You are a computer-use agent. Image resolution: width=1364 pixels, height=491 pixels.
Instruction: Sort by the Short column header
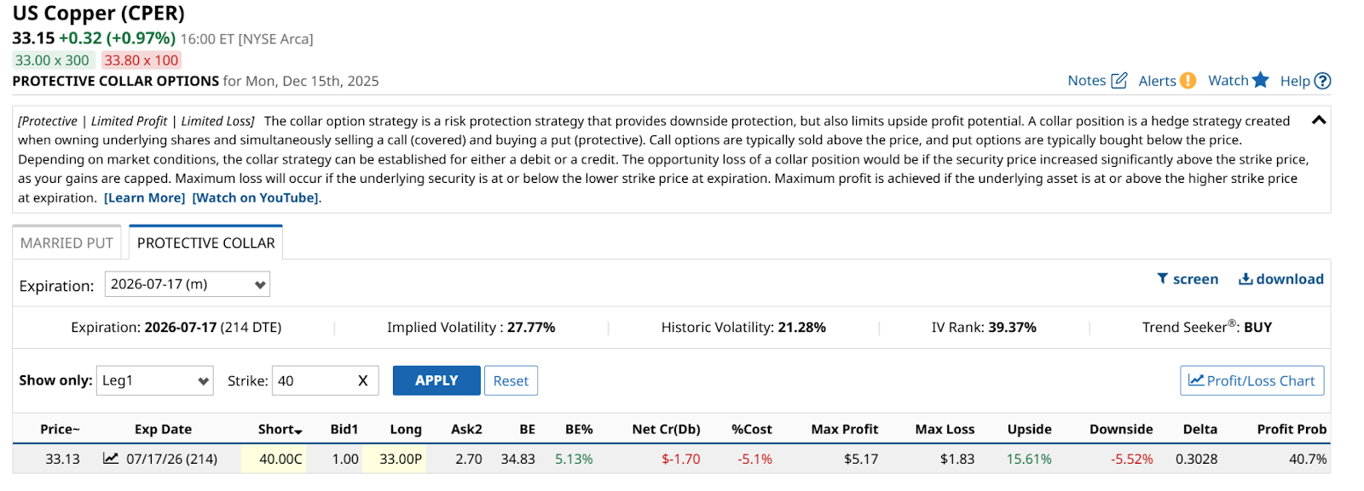click(x=280, y=430)
